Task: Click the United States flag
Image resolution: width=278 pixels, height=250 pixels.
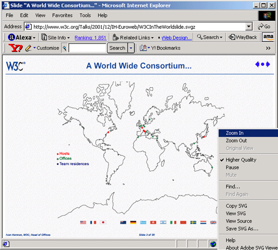Action: point(83,222)
